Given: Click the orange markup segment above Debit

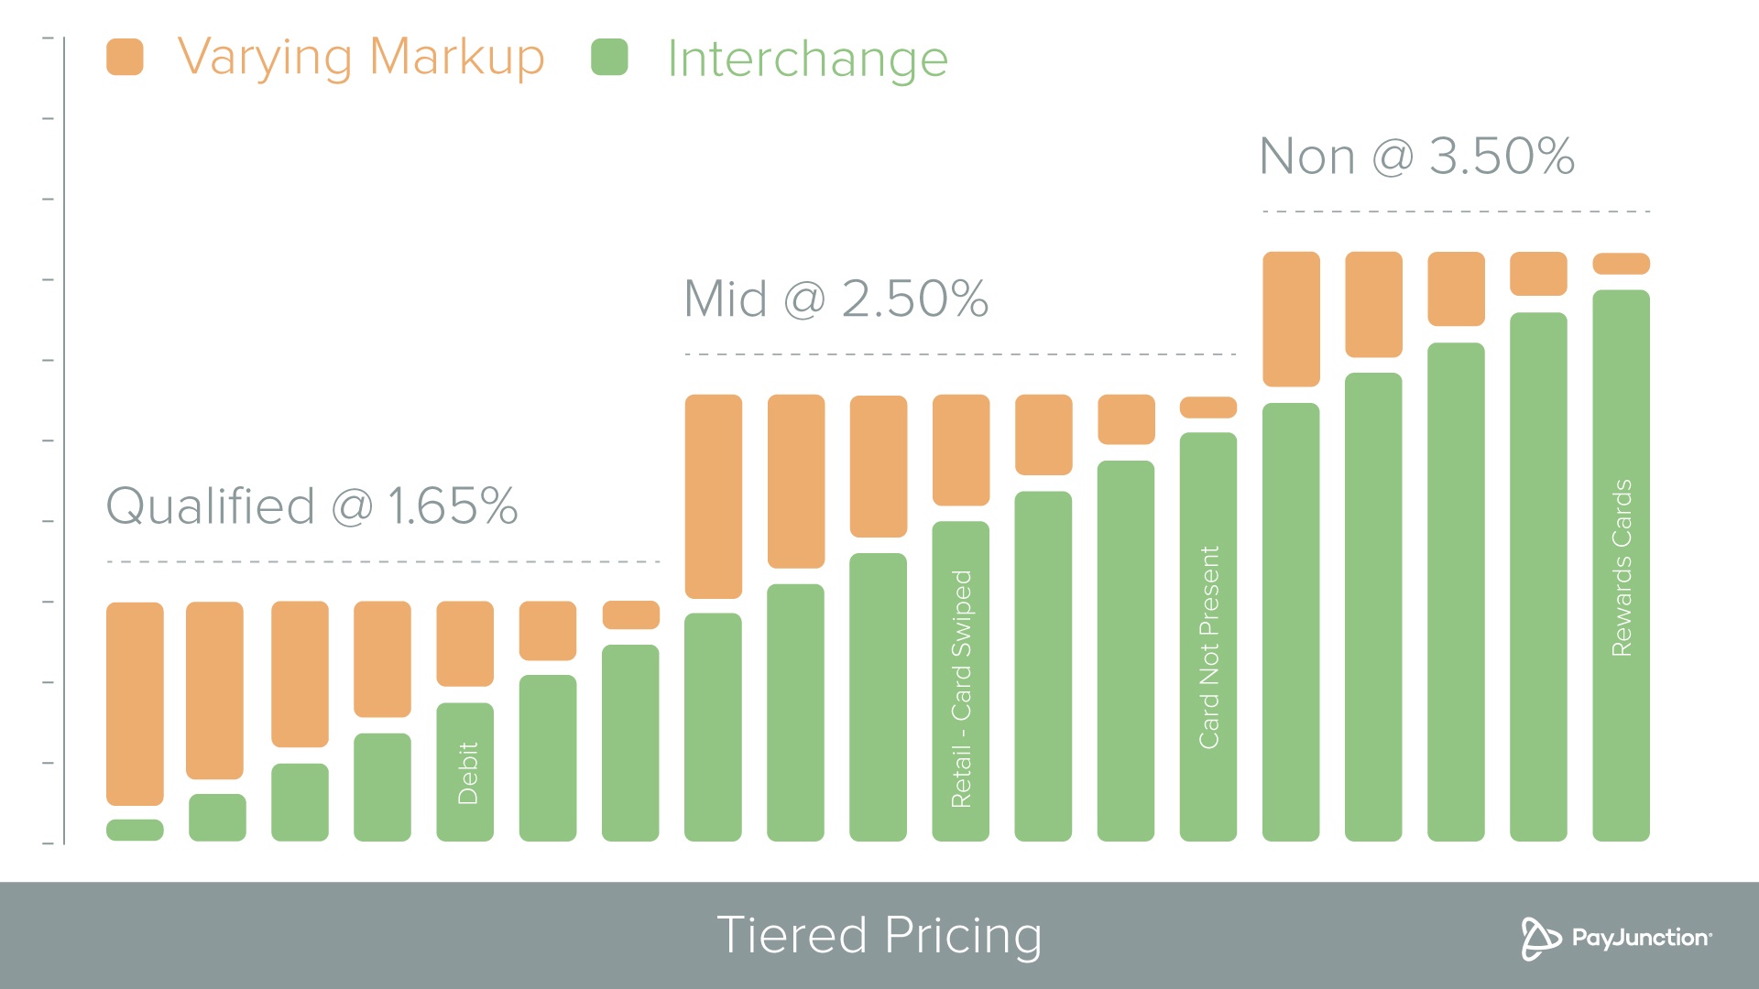Looking at the screenshot, I should point(465,644).
